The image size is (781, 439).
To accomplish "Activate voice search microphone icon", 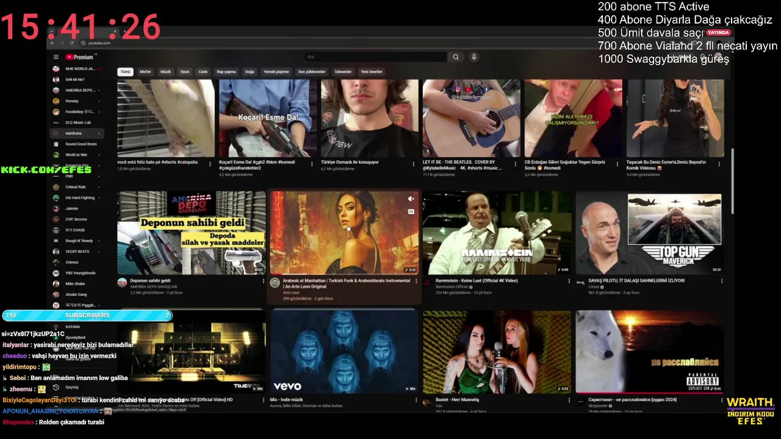I will [x=473, y=57].
